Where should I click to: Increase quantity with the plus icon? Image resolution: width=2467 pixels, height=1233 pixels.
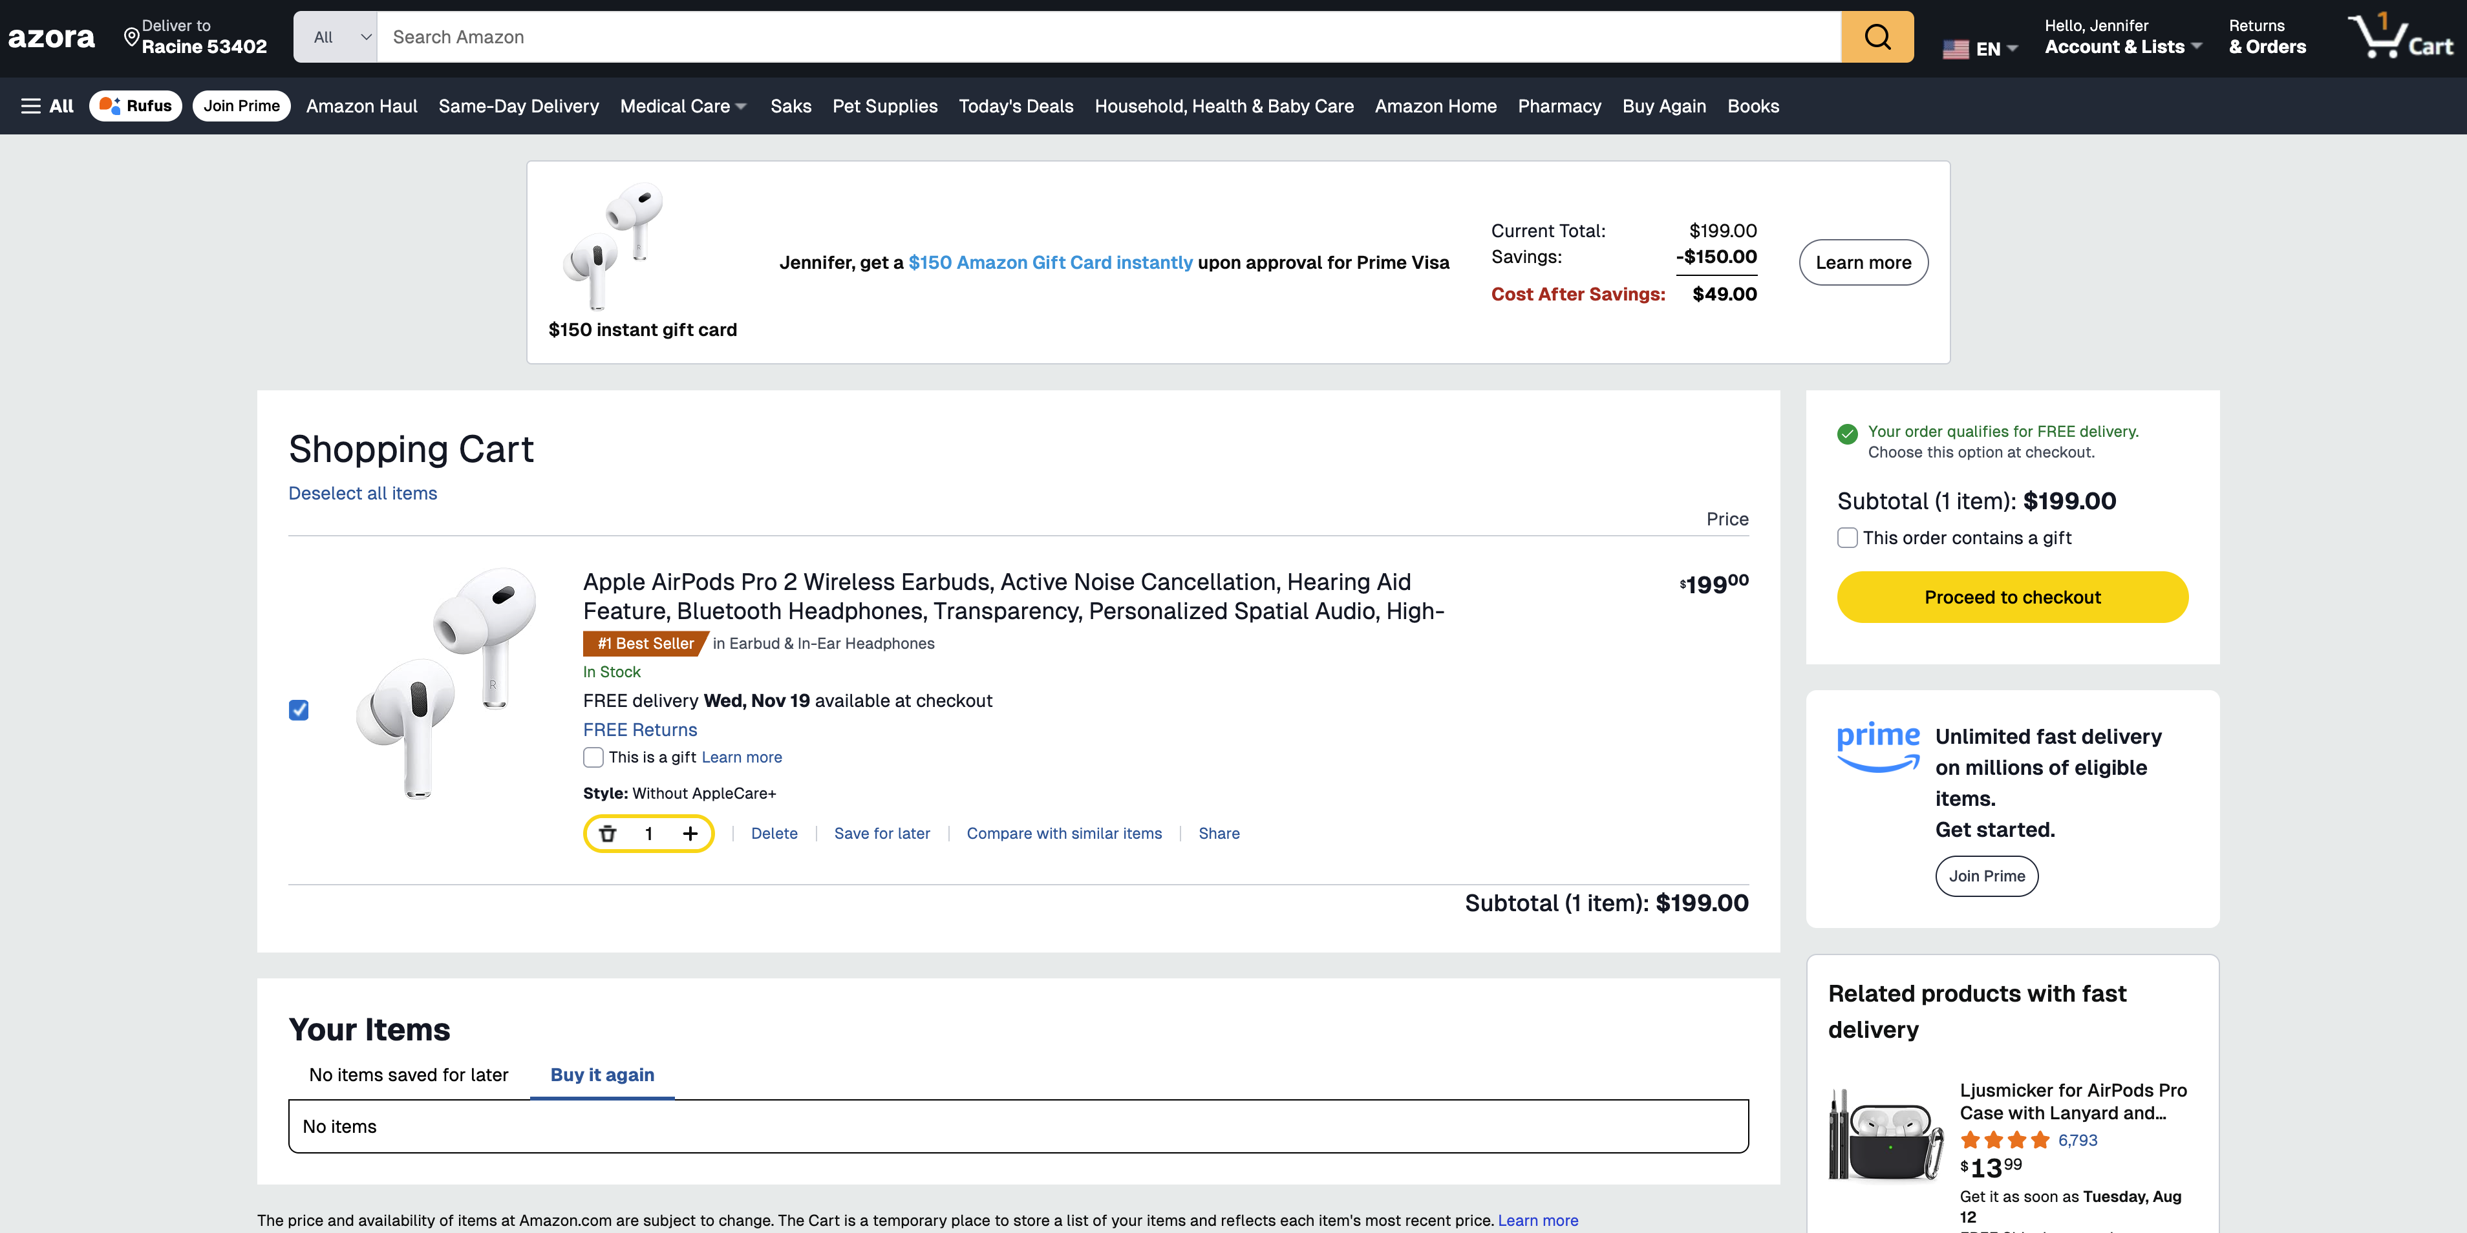(x=690, y=833)
